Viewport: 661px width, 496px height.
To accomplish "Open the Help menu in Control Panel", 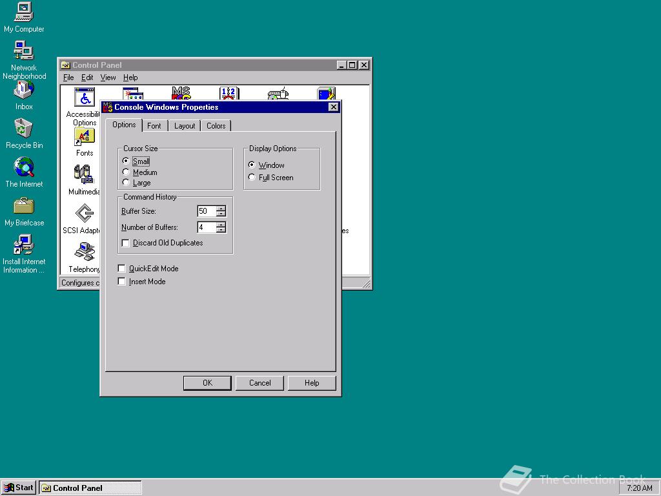I will [x=130, y=77].
